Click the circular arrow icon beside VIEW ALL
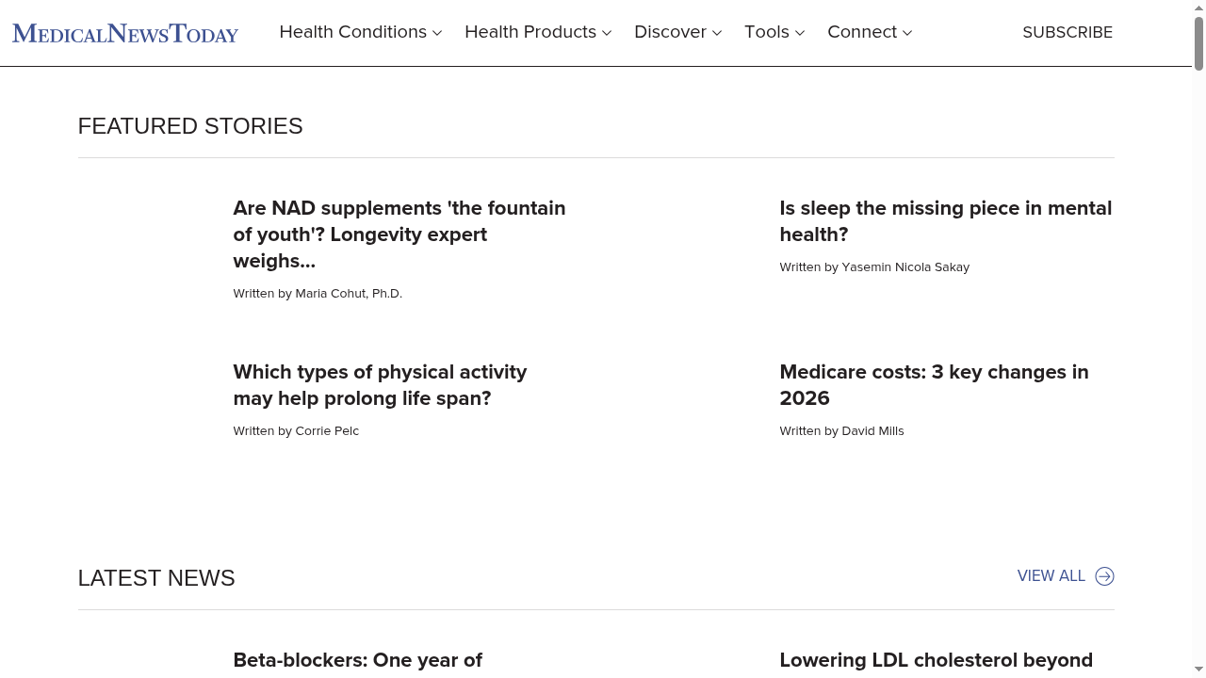 pos(1103,575)
